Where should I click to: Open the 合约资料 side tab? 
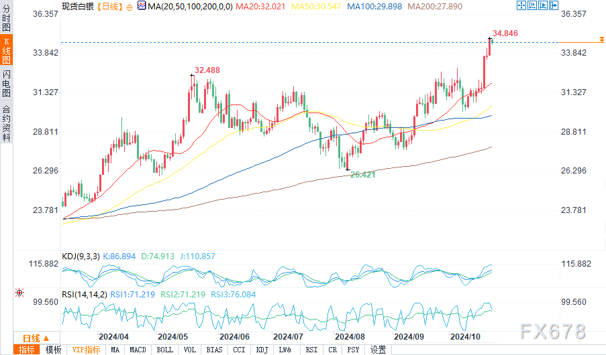tap(6, 123)
